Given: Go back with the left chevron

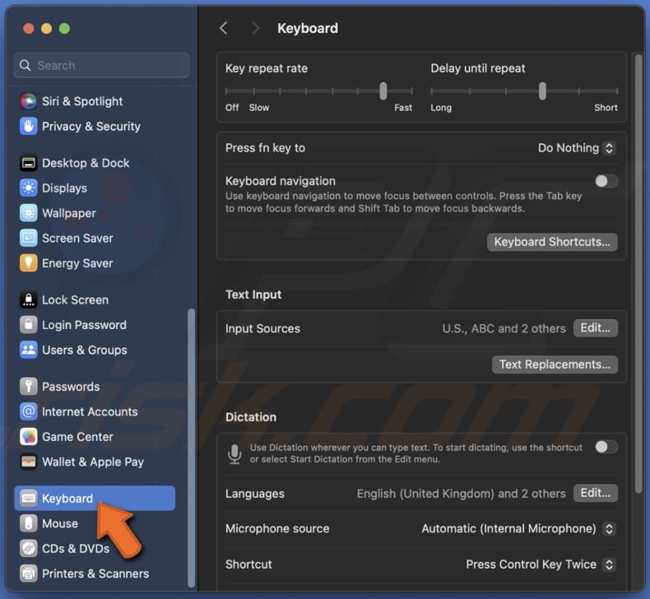Looking at the screenshot, I should pyautogui.click(x=224, y=28).
